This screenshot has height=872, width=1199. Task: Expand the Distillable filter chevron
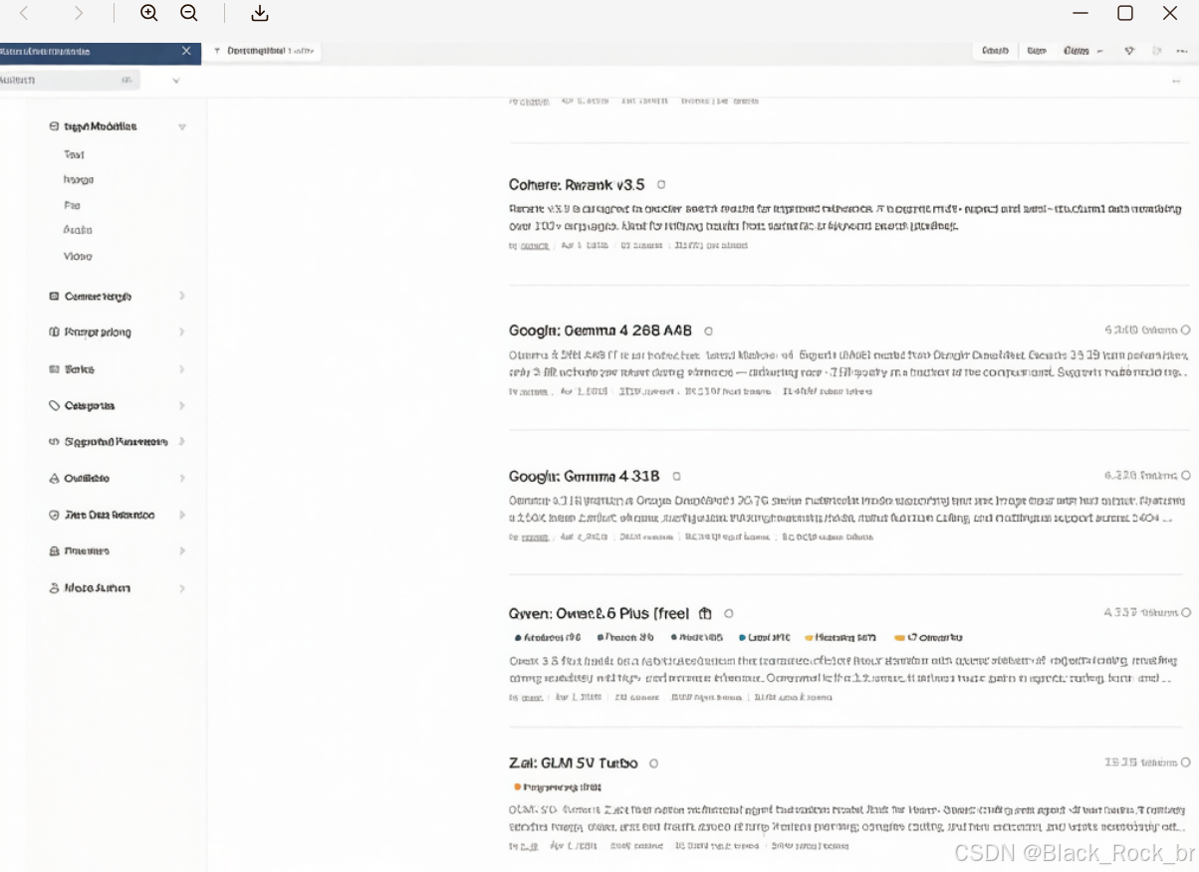tap(182, 478)
